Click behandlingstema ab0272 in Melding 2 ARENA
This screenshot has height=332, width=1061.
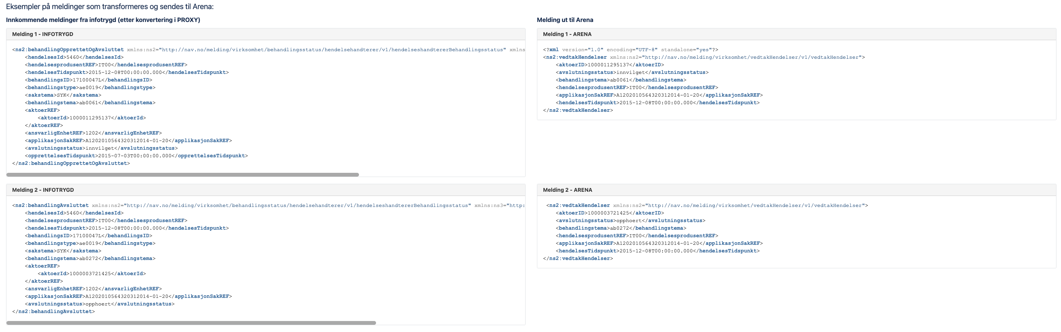tap(621, 228)
